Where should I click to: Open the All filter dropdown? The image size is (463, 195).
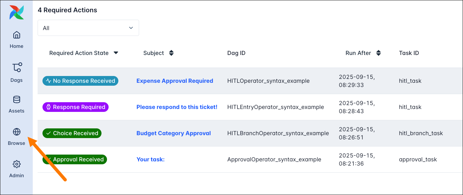(x=88, y=28)
